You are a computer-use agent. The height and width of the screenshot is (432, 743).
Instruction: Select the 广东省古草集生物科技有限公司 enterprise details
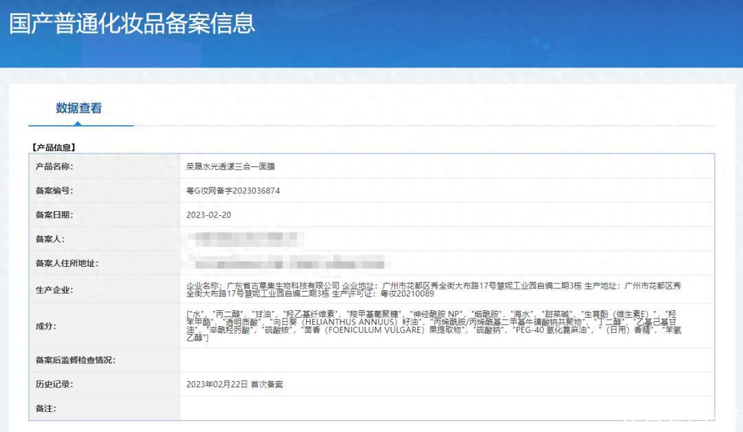[433, 290]
